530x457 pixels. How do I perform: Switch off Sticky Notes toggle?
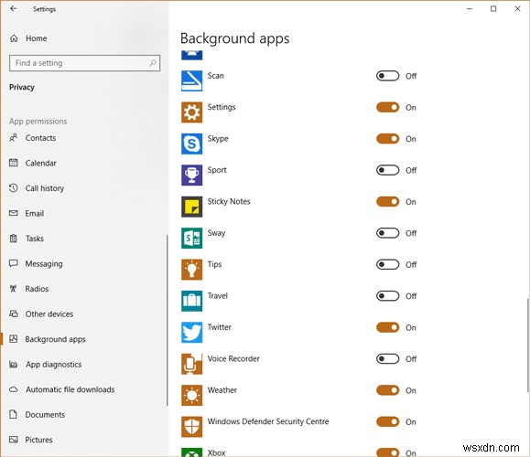(388, 201)
